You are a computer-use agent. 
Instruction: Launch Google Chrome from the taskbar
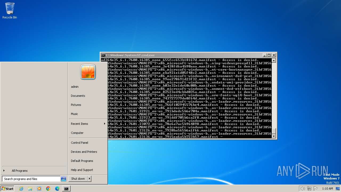pyautogui.click(x=48, y=189)
